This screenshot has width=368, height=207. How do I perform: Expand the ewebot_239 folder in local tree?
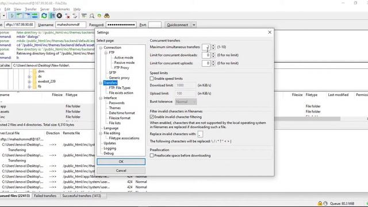[x=29, y=82]
